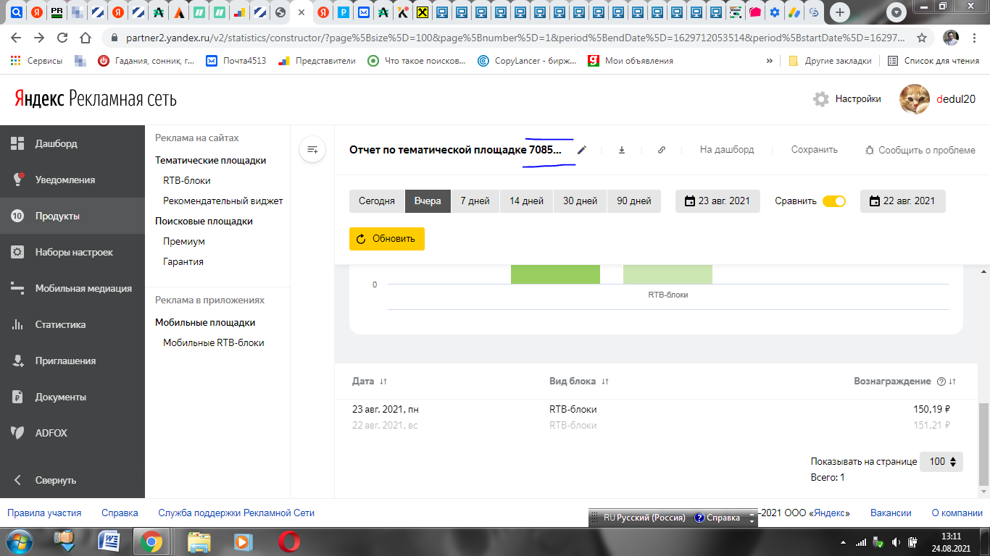Select the Сегодня period tab
Screen dimensions: 990x556
[x=377, y=201]
